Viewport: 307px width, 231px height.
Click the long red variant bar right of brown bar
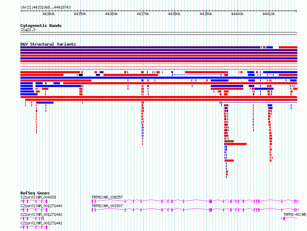pos(236,144)
